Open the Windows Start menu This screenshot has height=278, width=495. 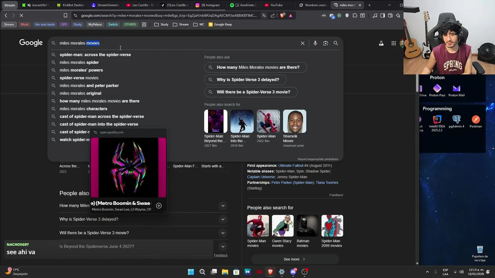click(x=191, y=272)
